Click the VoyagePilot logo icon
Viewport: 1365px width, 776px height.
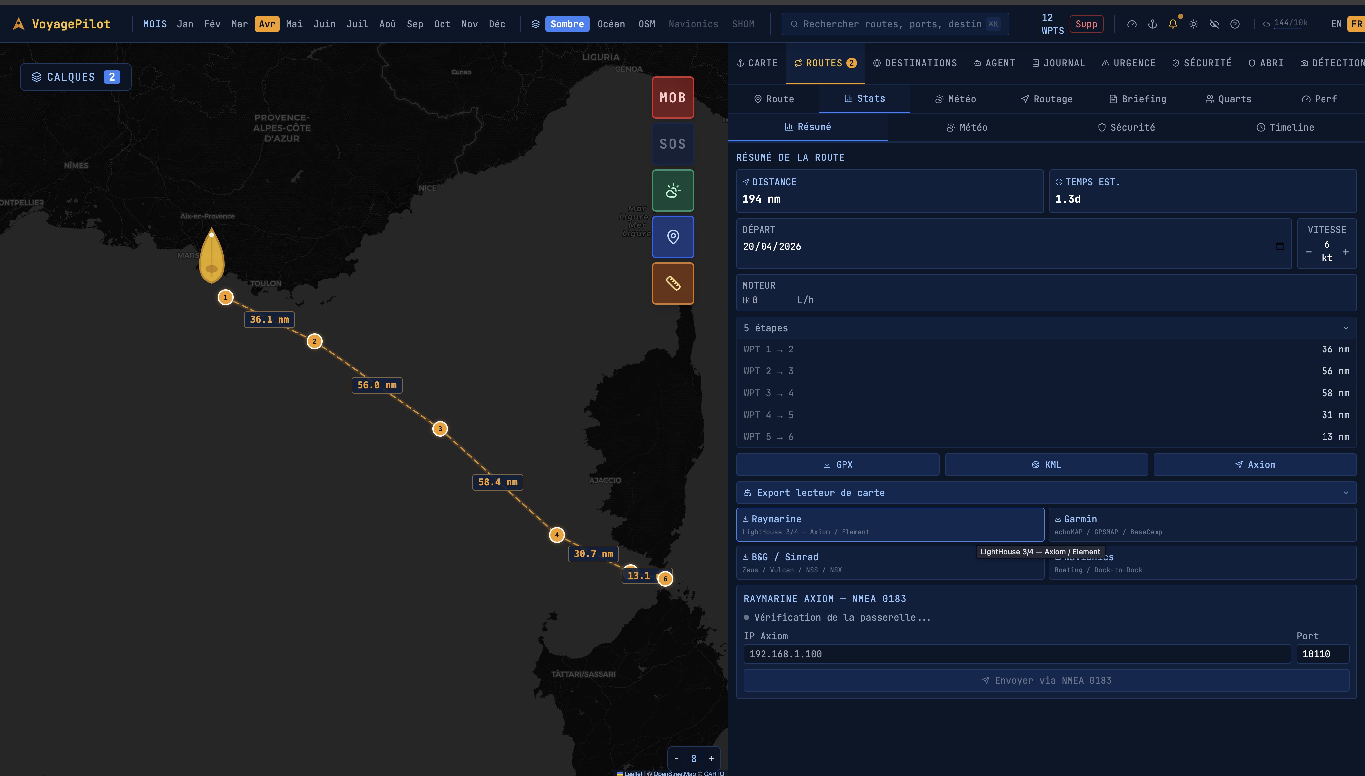coord(19,24)
